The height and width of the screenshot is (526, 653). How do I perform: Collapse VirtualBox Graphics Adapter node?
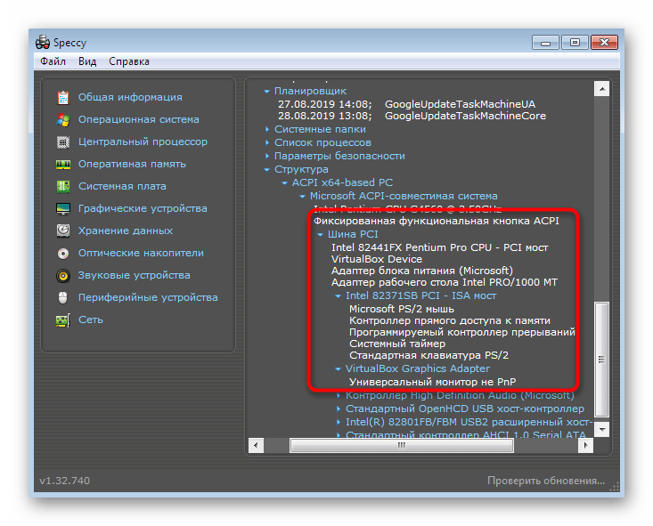point(339,368)
